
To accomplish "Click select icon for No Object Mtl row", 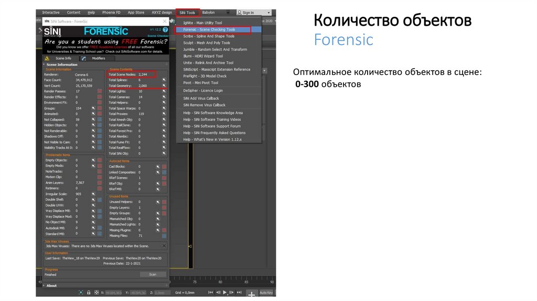I will (93, 222).
